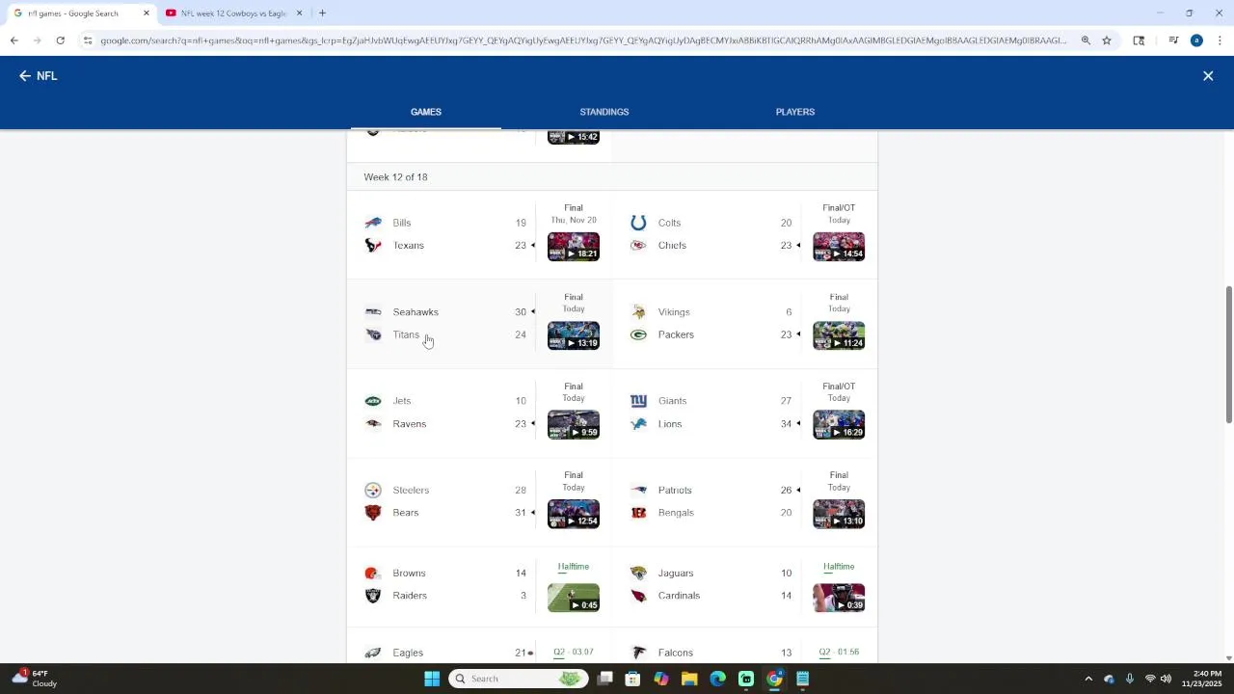Open the weather widget showing 64°F
1234x694 pixels.
pos(34,679)
